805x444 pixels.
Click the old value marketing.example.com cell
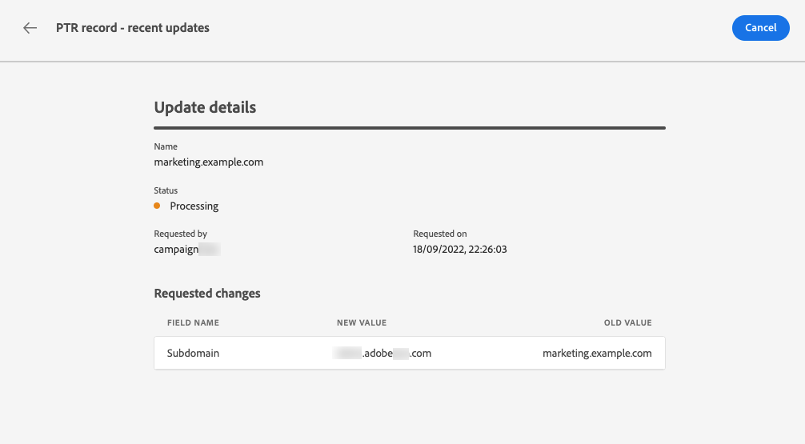pyautogui.click(x=597, y=353)
